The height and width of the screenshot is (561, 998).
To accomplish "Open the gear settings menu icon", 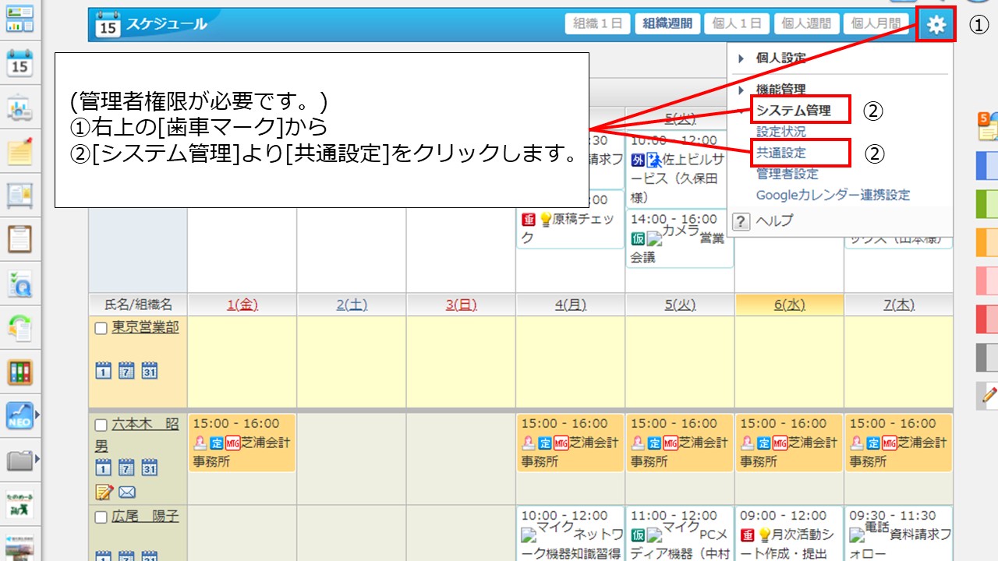I will tap(936, 24).
